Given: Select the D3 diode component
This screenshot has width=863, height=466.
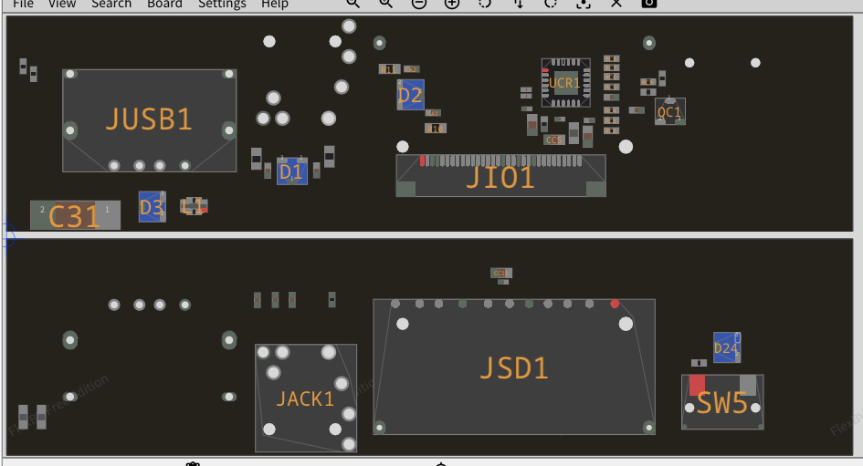Looking at the screenshot, I should click(x=152, y=207).
